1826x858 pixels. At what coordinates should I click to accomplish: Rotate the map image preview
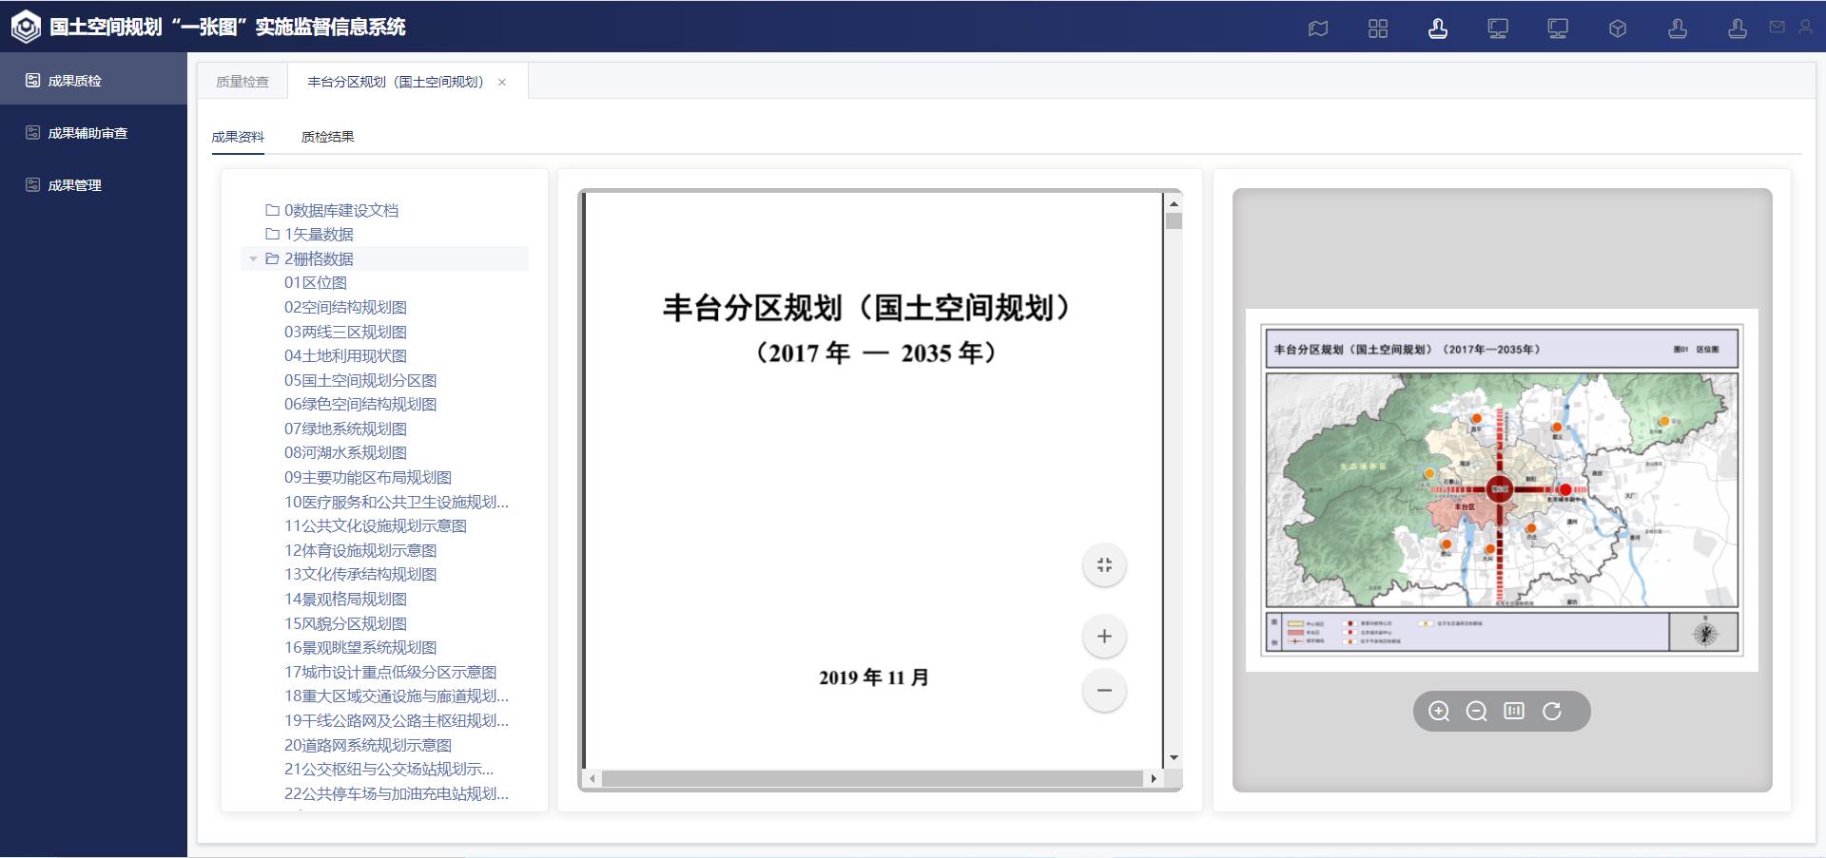pos(1552,712)
